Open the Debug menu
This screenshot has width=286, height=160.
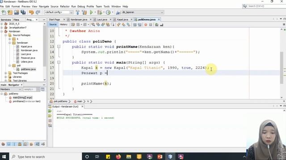[81, 6]
